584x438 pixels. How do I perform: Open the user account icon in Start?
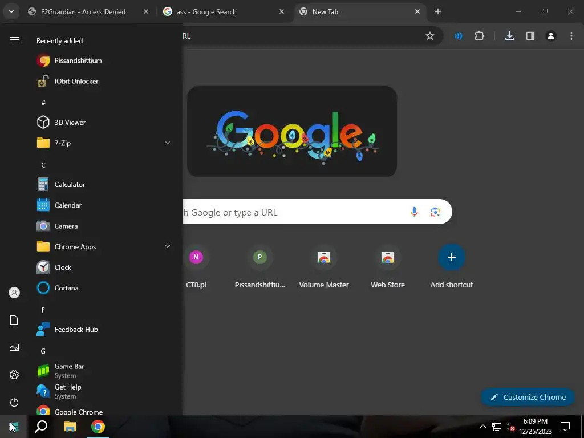(x=14, y=293)
